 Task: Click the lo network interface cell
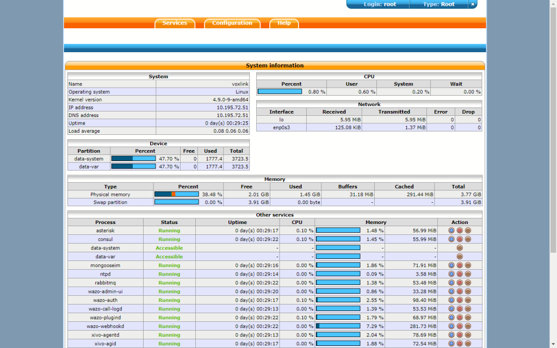pyautogui.click(x=281, y=120)
